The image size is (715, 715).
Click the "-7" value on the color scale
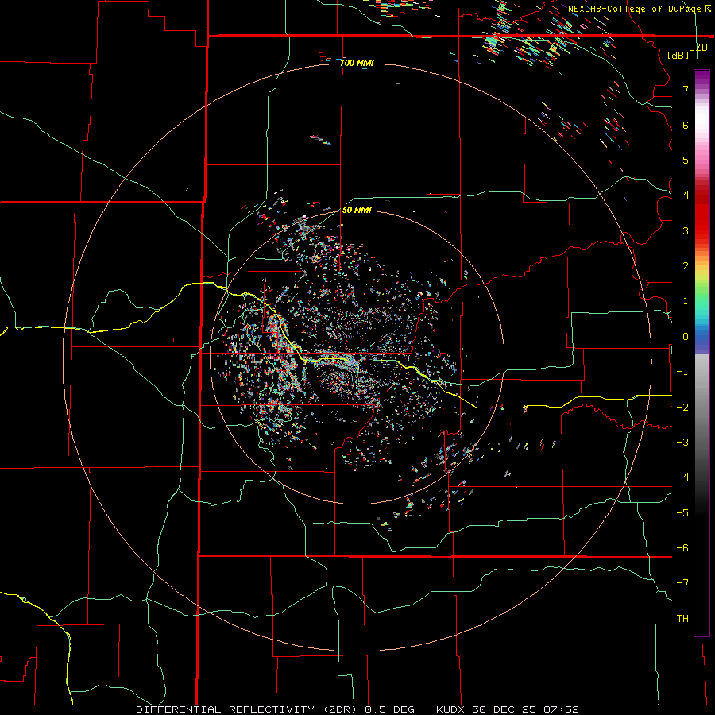coord(682,583)
